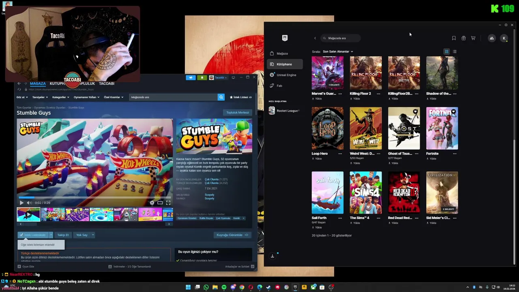Toggle favorite heart on Fortnite cover
519x292 pixels.
[453, 112]
